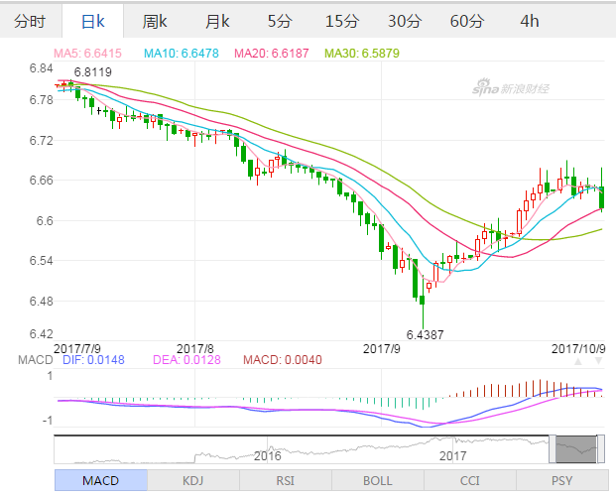Switch to the PSY indicator
Viewport: 616px width, 497px height.
coord(560,481)
